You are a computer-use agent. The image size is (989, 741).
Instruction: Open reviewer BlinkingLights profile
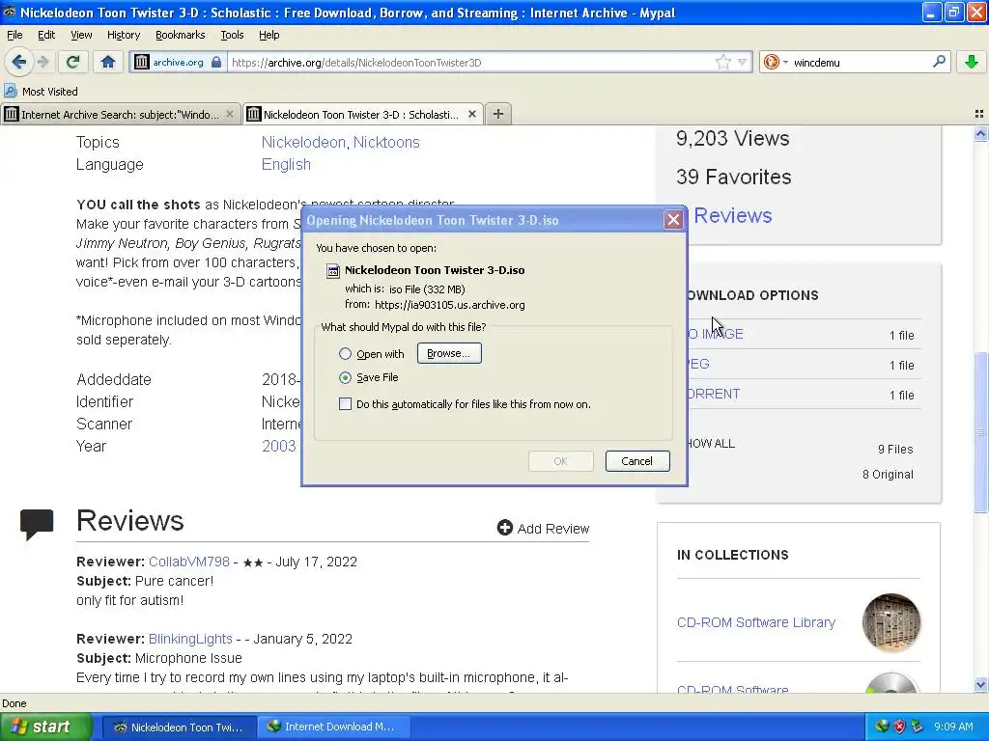[190, 639]
